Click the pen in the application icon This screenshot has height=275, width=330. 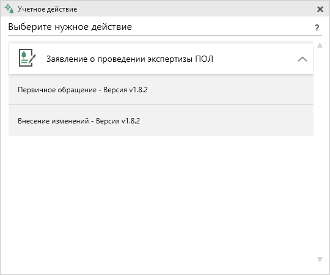point(32,59)
